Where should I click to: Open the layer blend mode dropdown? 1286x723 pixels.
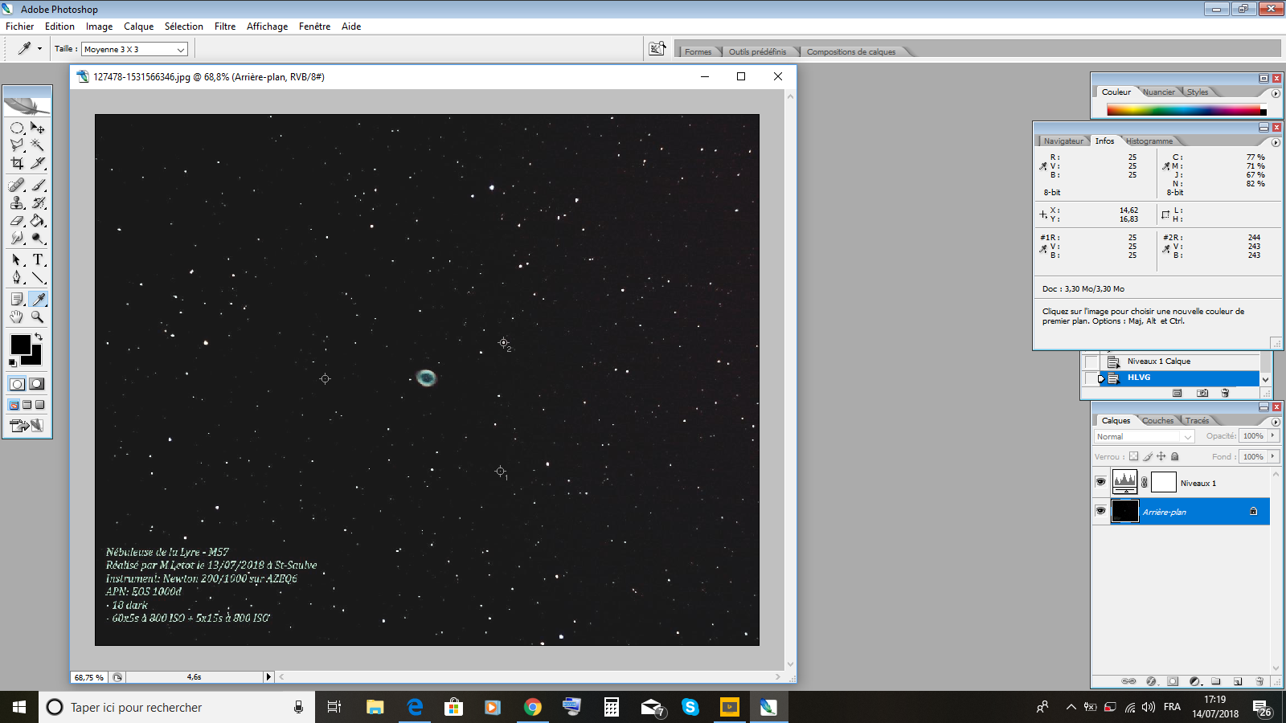[x=1144, y=436]
